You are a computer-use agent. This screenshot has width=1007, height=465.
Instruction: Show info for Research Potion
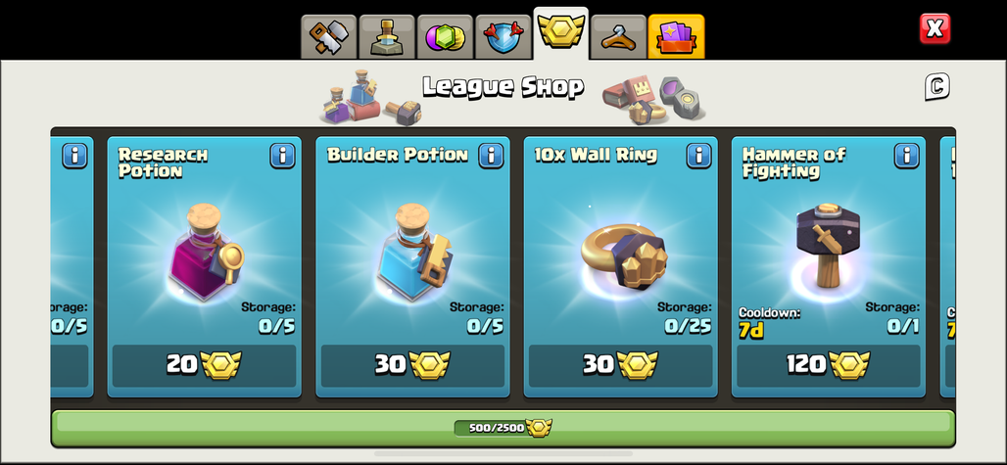[x=282, y=156]
